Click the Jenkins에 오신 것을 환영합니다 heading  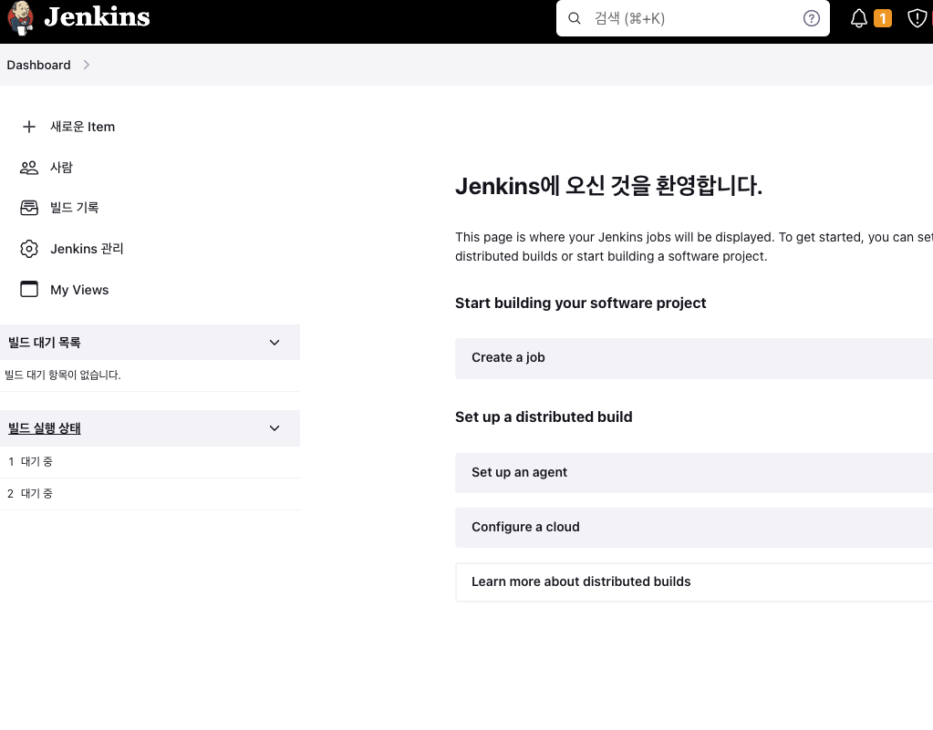[x=608, y=186]
